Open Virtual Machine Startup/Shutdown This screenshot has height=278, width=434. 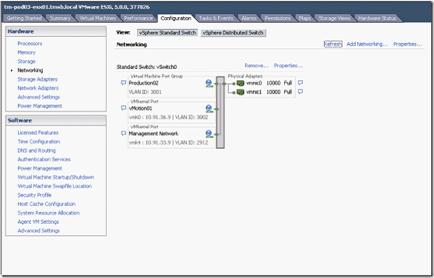(x=56, y=177)
